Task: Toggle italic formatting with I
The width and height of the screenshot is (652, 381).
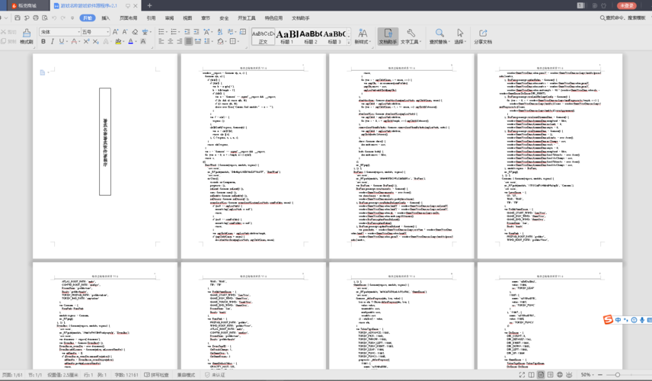Action: pyautogui.click(x=53, y=42)
